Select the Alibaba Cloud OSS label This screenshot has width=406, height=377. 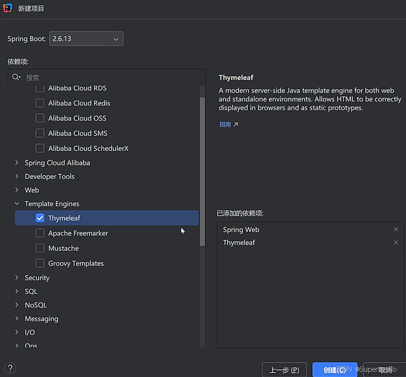pos(77,118)
